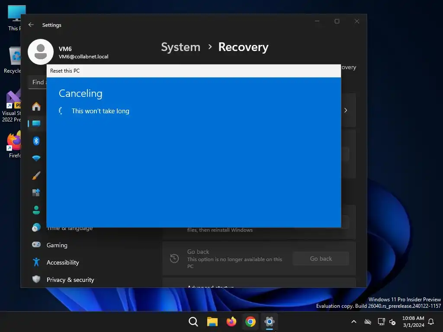Click This option is no longer available text
This screenshot has width=443, height=332.
pyautogui.click(x=234, y=262)
